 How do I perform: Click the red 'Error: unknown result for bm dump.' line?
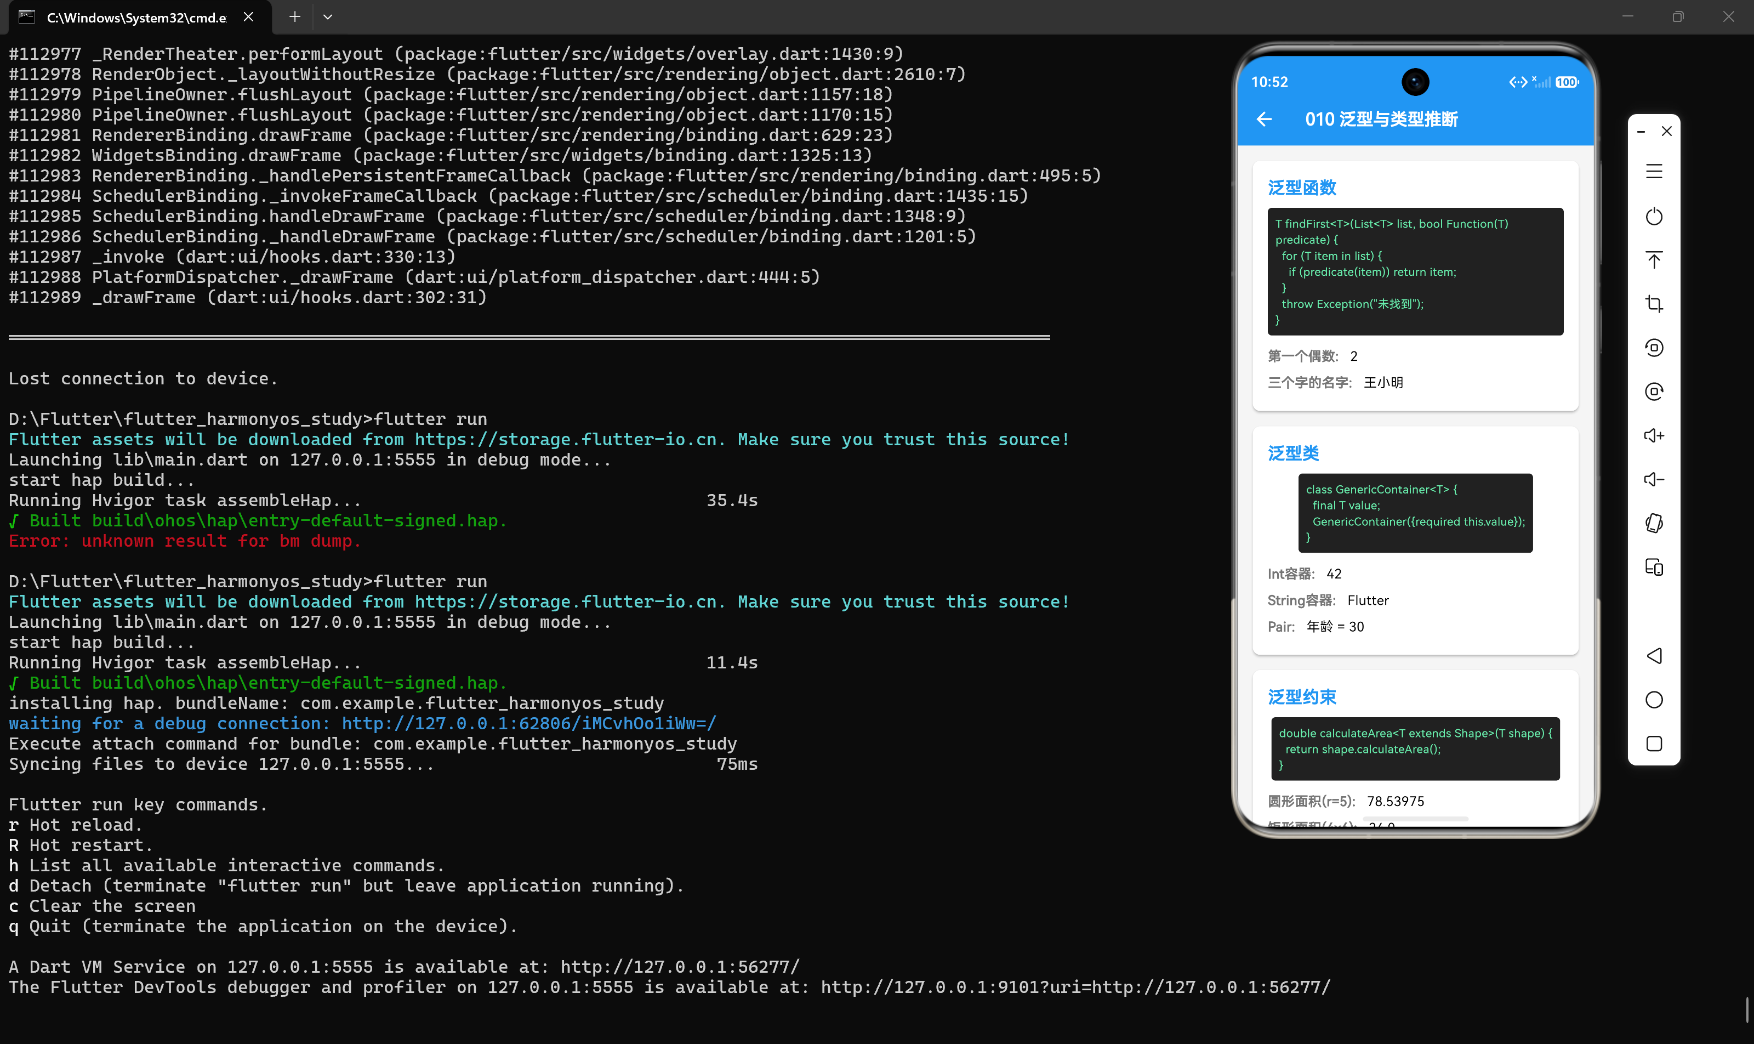(x=185, y=541)
